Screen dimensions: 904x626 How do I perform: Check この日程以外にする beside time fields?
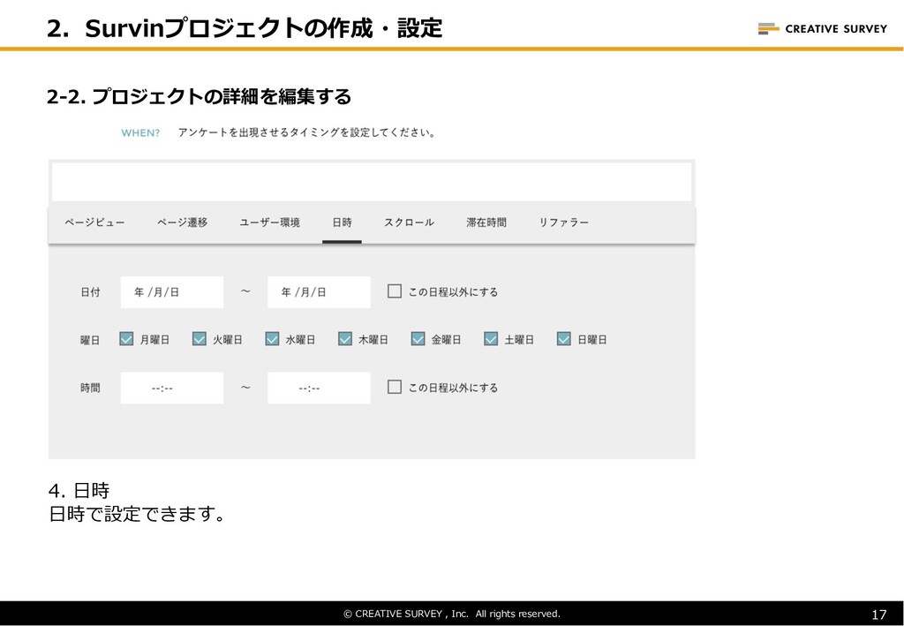(395, 387)
